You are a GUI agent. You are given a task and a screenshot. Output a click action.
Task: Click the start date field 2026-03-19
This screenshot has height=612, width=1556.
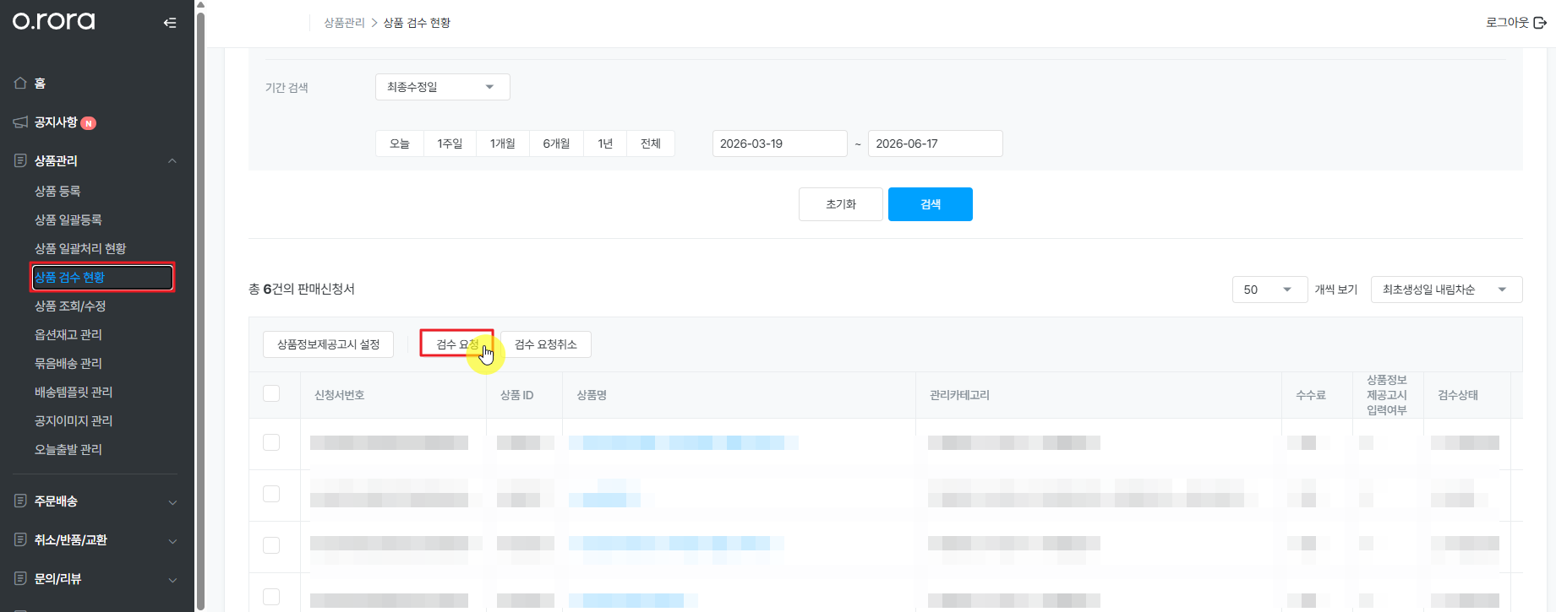780,144
